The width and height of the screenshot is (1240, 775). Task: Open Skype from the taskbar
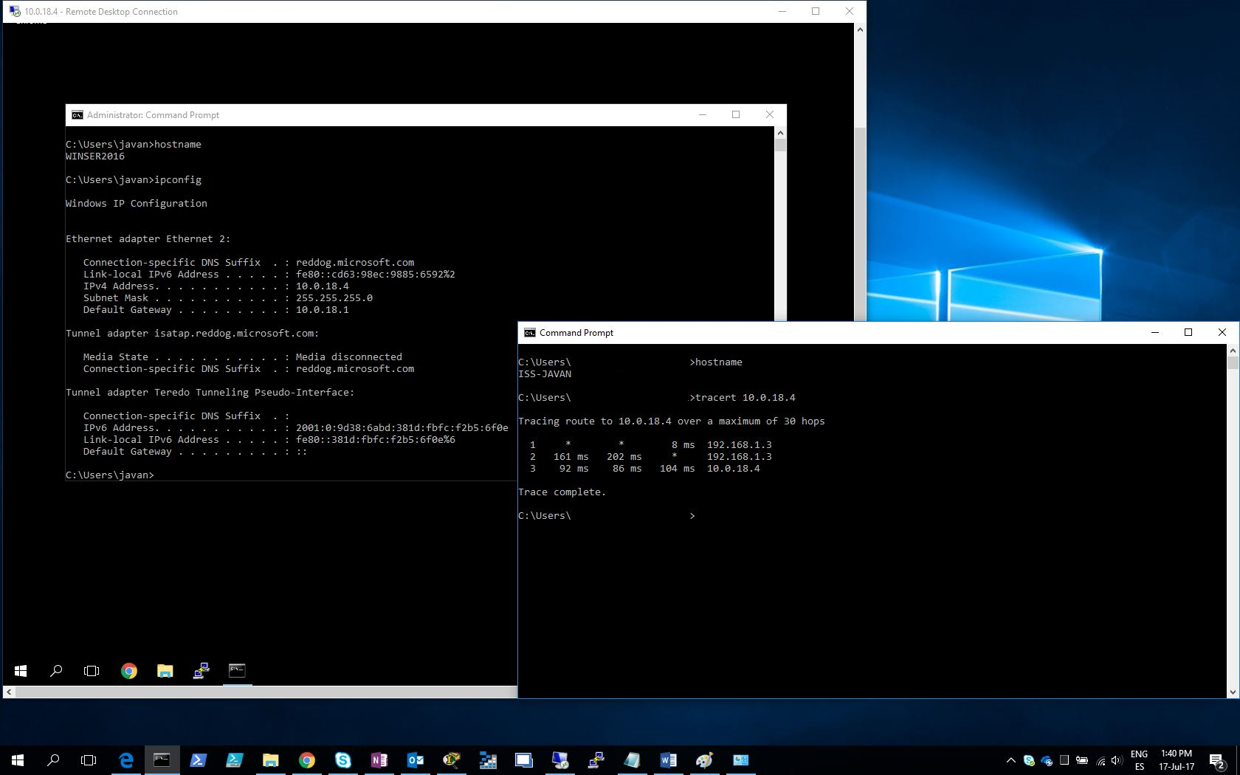[343, 760]
